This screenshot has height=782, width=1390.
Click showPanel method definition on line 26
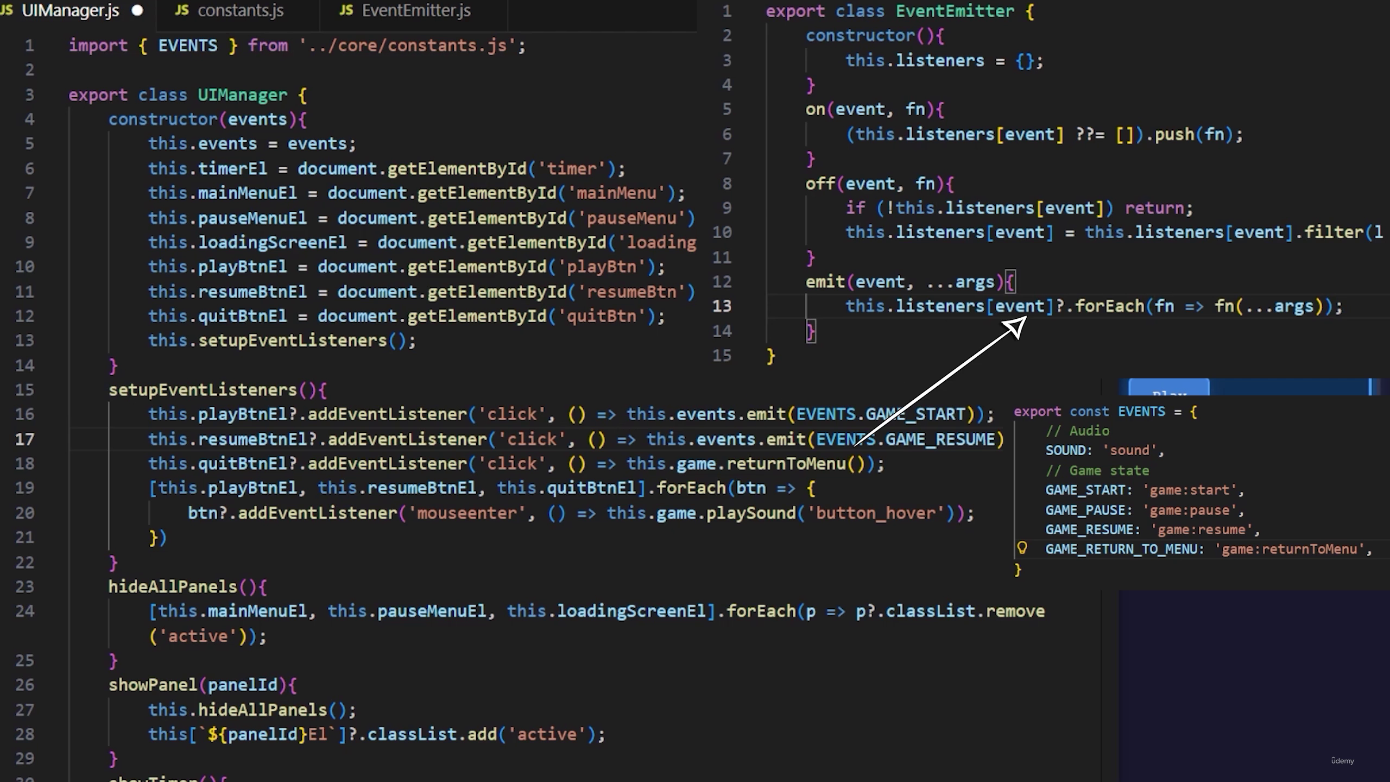coord(153,685)
